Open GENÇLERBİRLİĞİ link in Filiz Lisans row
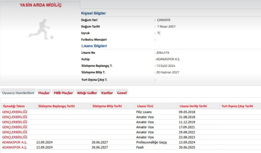This screenshot has height=153, width=261. pos(15,112)
